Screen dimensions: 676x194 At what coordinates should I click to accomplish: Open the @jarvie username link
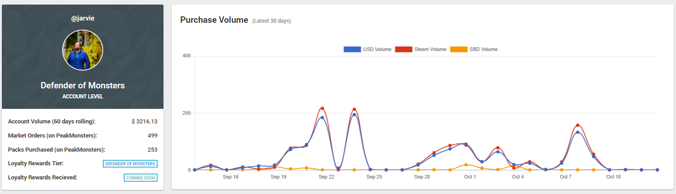point(83,18)
